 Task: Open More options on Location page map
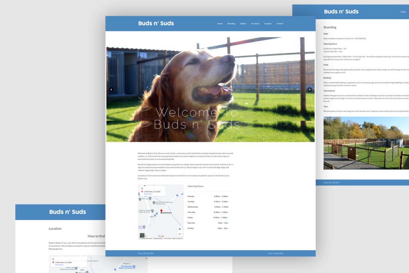(x=59, y=265)
